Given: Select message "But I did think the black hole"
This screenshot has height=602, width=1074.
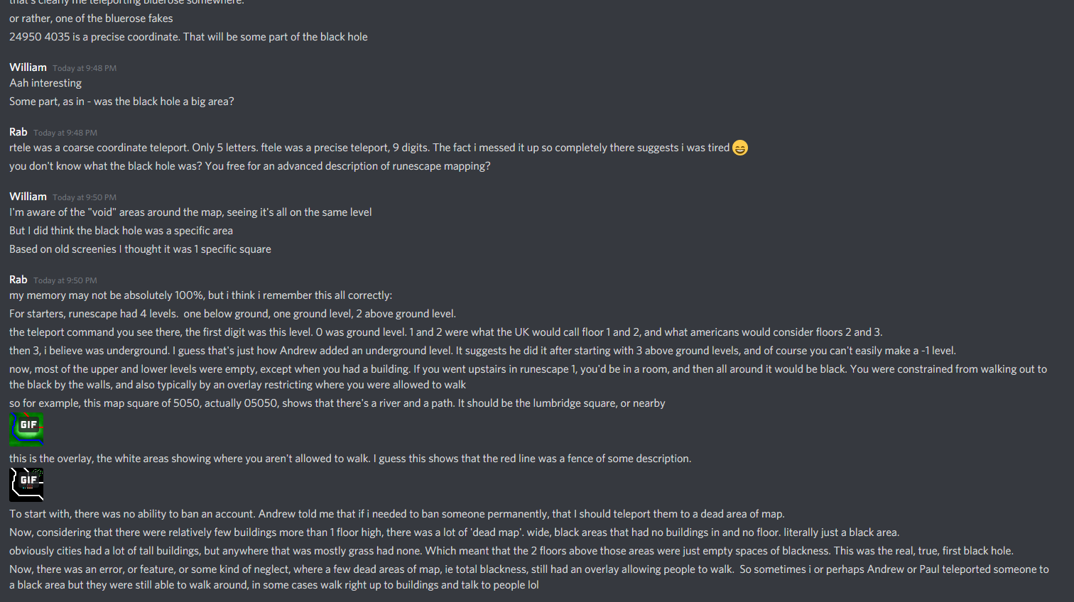Looking at the screenshot, I should click(x=121, y=231).
